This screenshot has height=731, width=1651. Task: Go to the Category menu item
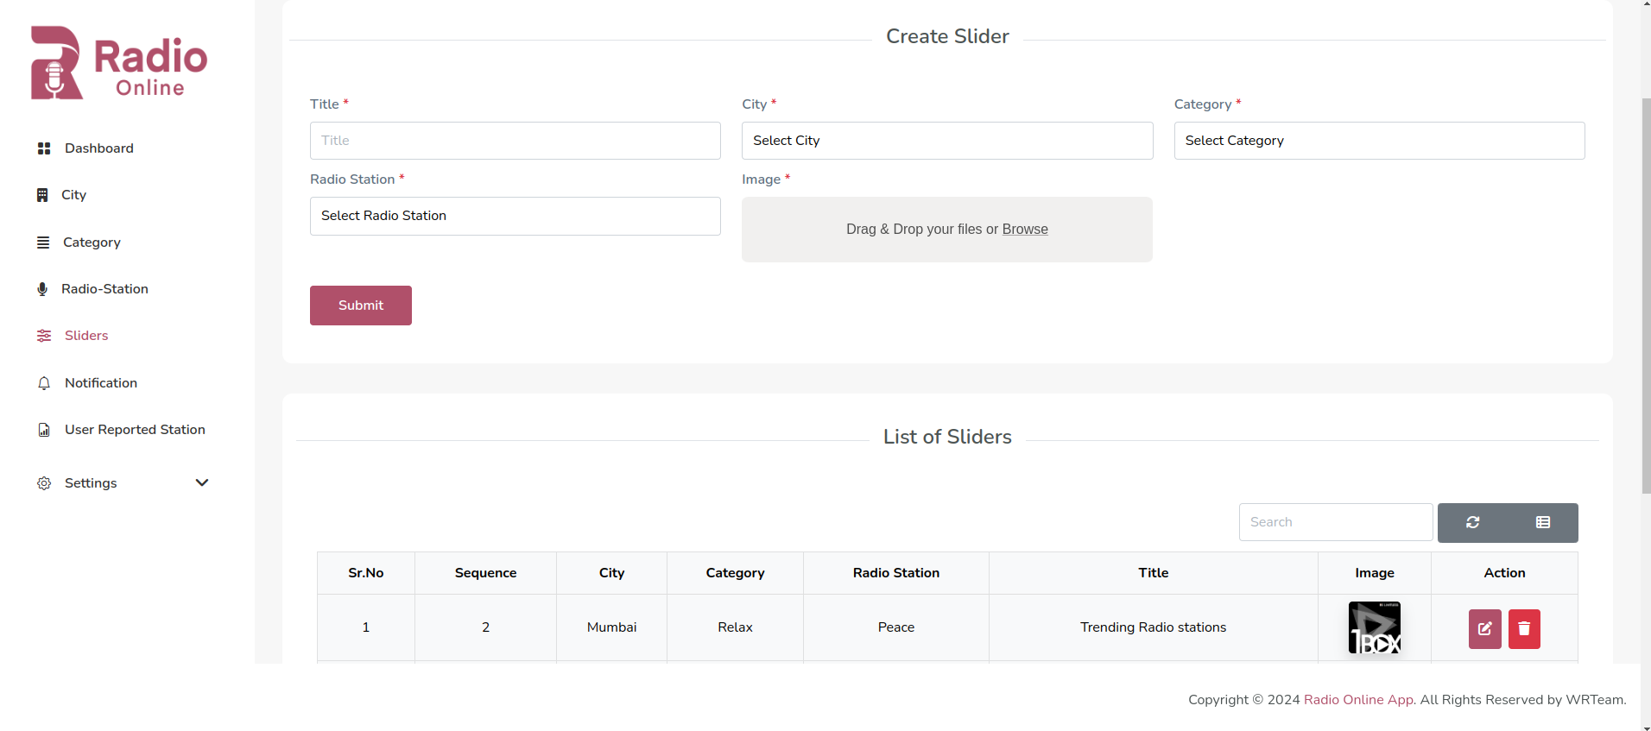click(92, 243)
